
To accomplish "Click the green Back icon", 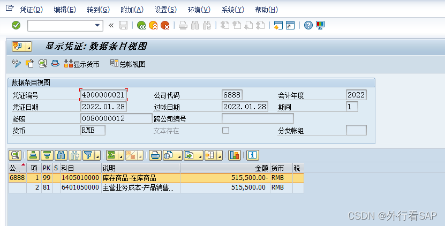I will (141, 25).
